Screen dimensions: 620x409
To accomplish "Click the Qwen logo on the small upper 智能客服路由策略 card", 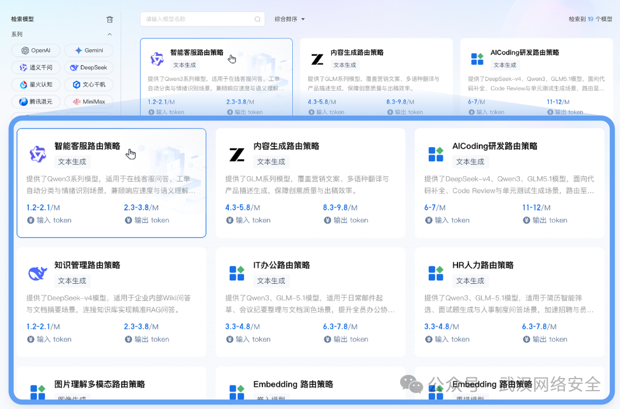I will point(157,59).
